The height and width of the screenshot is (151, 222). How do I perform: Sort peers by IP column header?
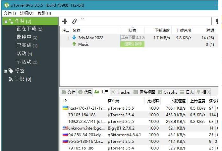point(84,101)
